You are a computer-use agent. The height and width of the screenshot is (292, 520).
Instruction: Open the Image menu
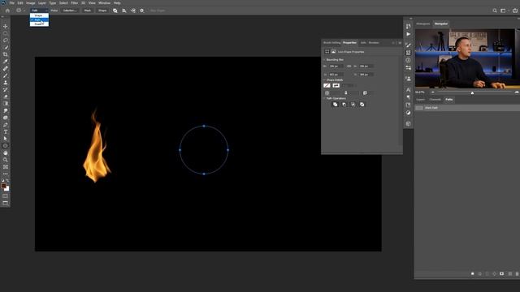pos(31,3)
